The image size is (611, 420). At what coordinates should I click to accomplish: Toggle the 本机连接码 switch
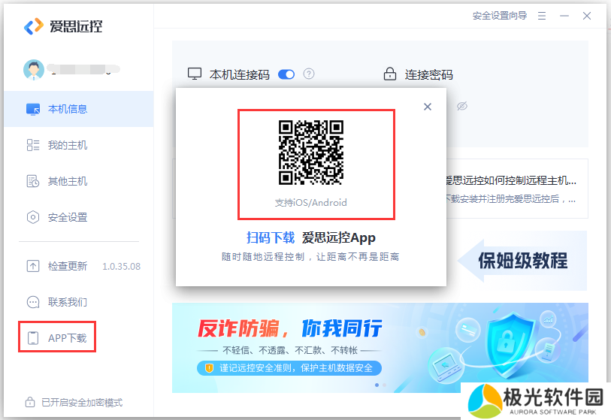coord(286,74)
